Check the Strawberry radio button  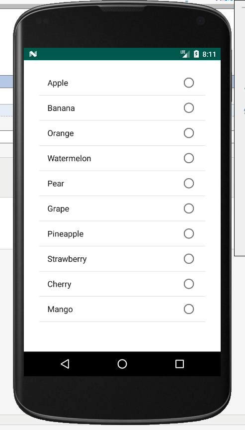(189, 259)
